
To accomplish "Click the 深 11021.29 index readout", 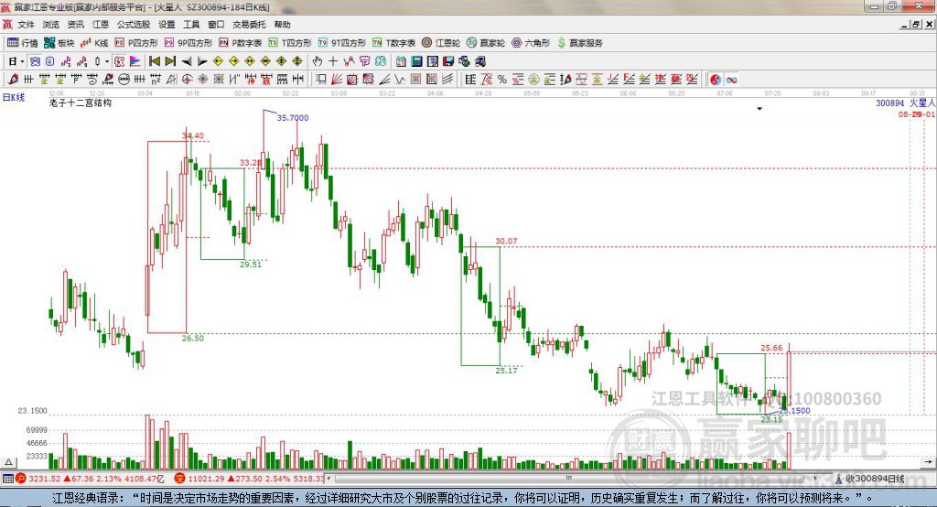I will (249, 479).
